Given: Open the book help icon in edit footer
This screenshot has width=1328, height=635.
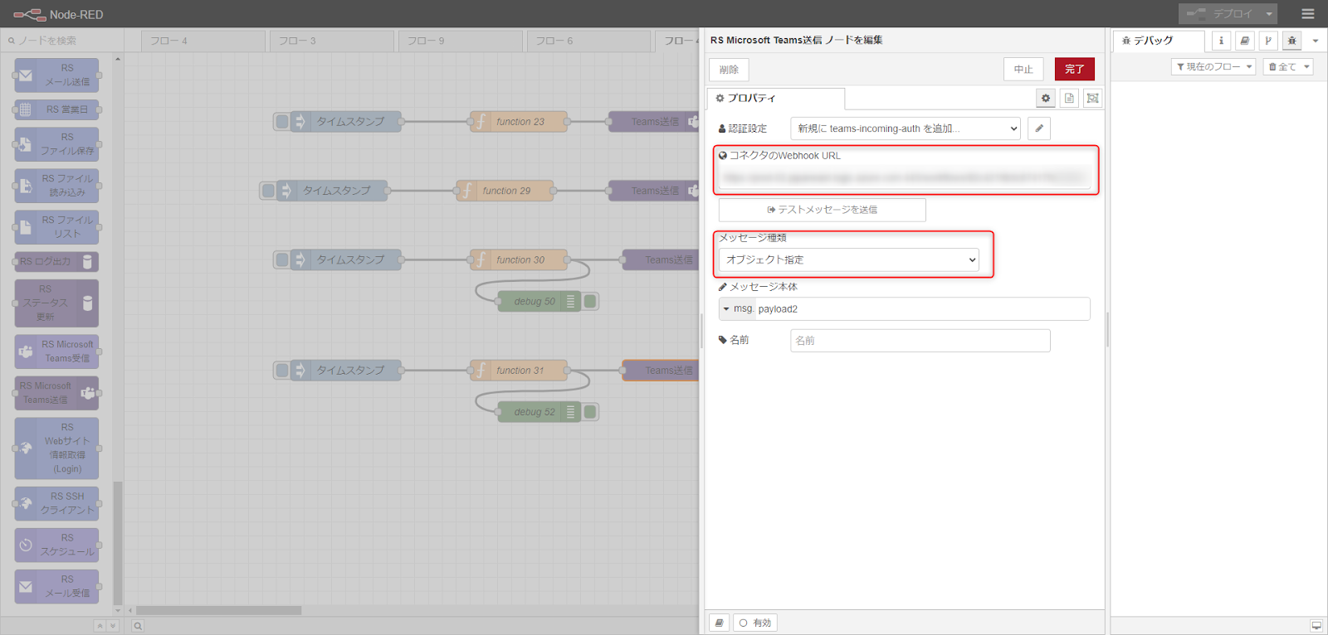Looking at the screenshot, I should 719,623.
